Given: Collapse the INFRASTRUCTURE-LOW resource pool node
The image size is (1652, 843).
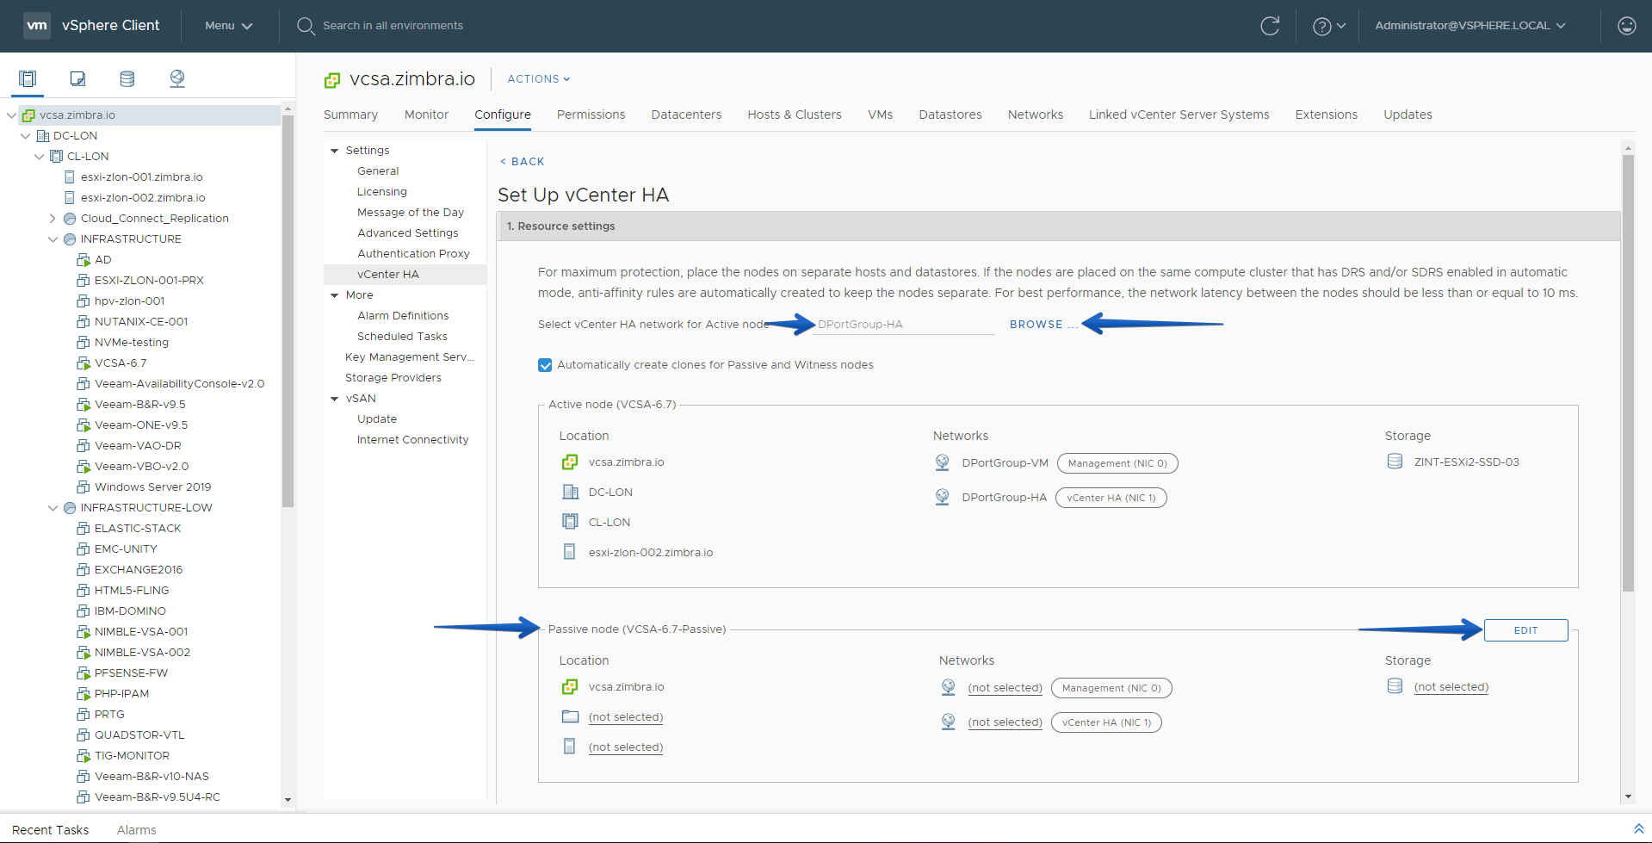Looking at the screenshot, I should pos(53,507).
